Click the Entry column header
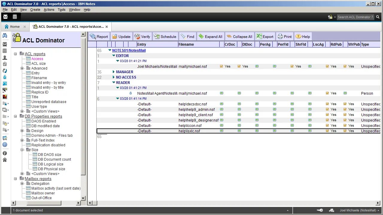 point(157,44)
